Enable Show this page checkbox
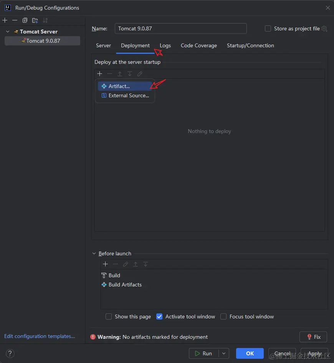The width and height of the screenshot is (334, 363). [x=109, y=316]
